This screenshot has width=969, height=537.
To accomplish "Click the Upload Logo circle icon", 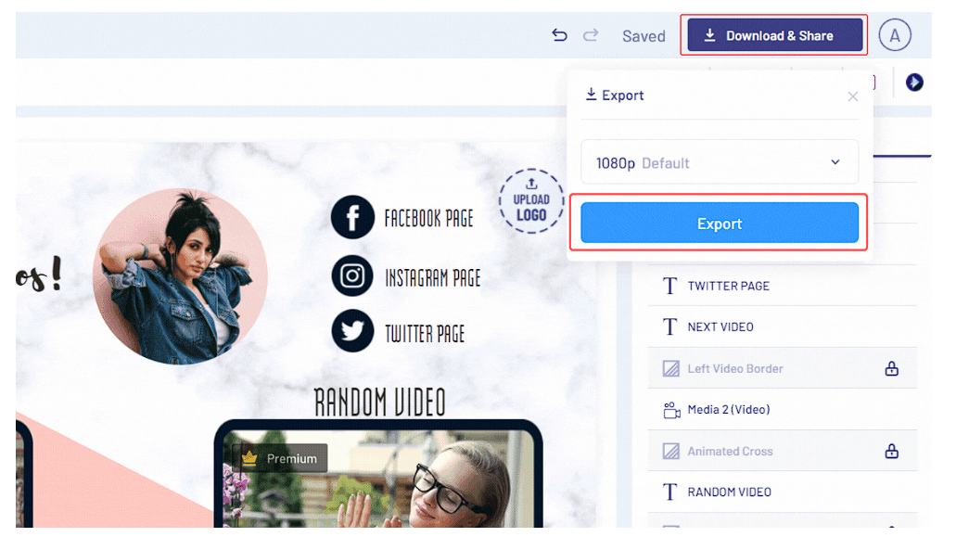I will coord(531,200).
